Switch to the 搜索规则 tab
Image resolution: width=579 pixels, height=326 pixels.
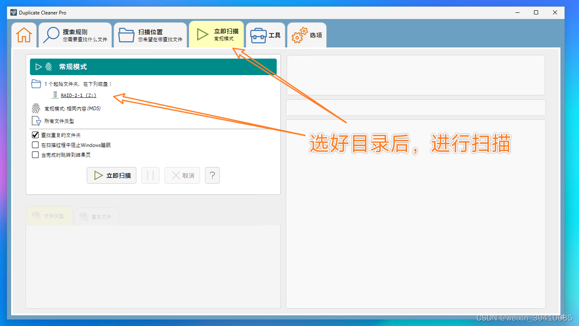(x=75, y=35)
